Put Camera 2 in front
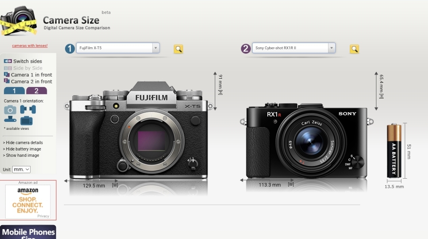 click(x=28, y=81)
